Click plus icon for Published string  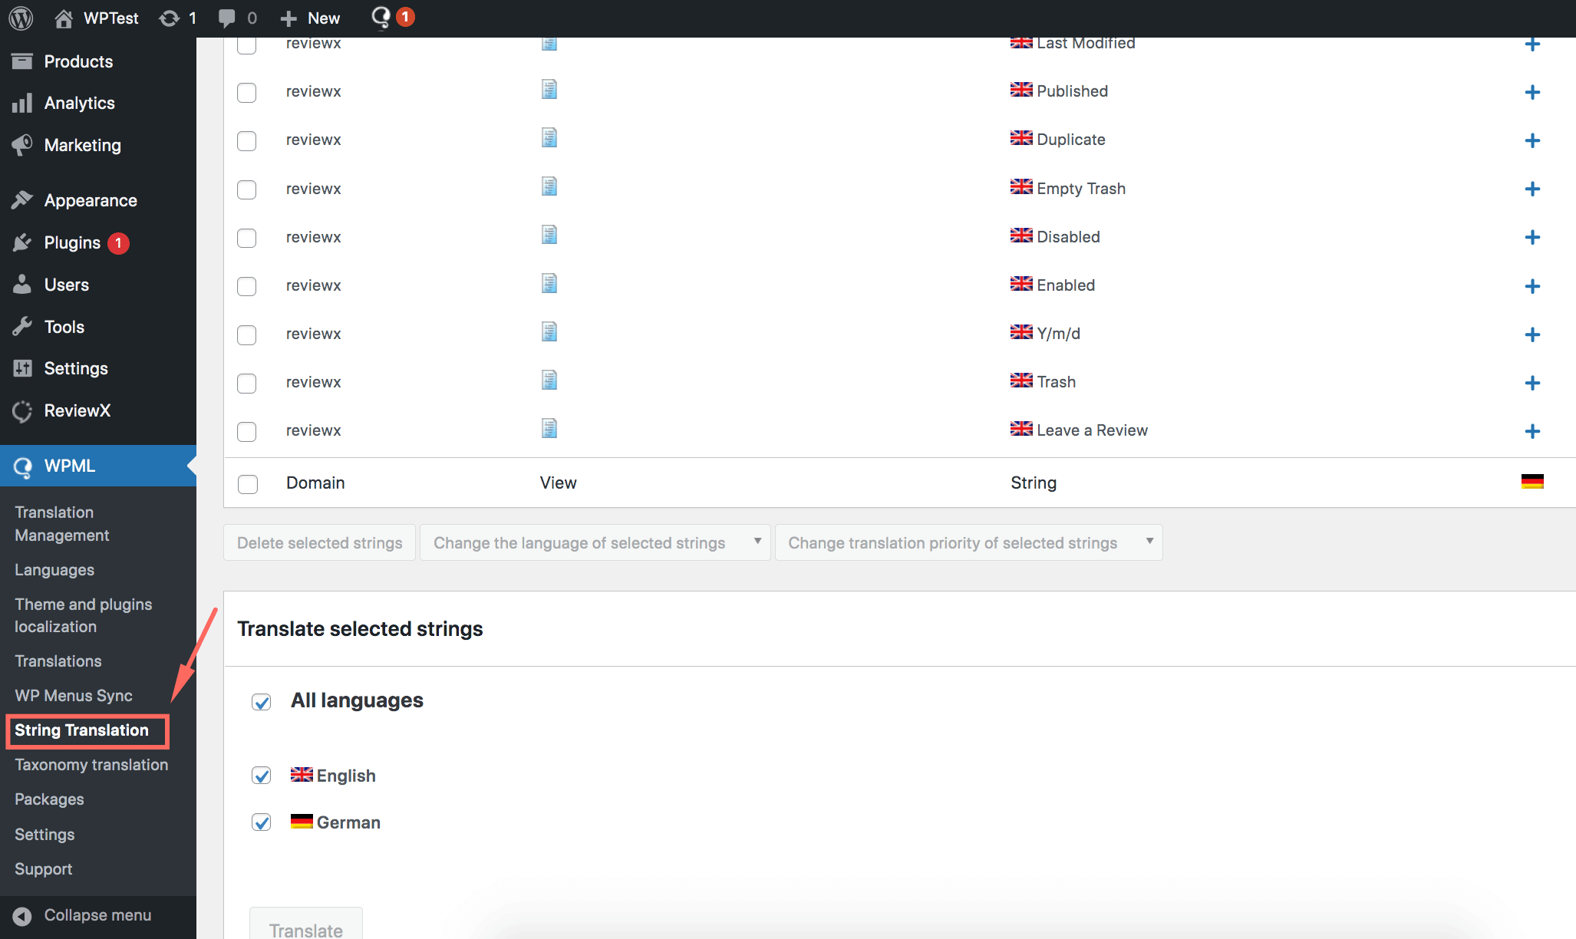tap(1531, 92)
